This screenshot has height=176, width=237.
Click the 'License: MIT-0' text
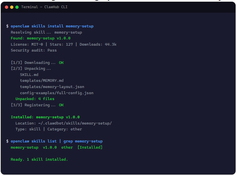coord(27,44)
